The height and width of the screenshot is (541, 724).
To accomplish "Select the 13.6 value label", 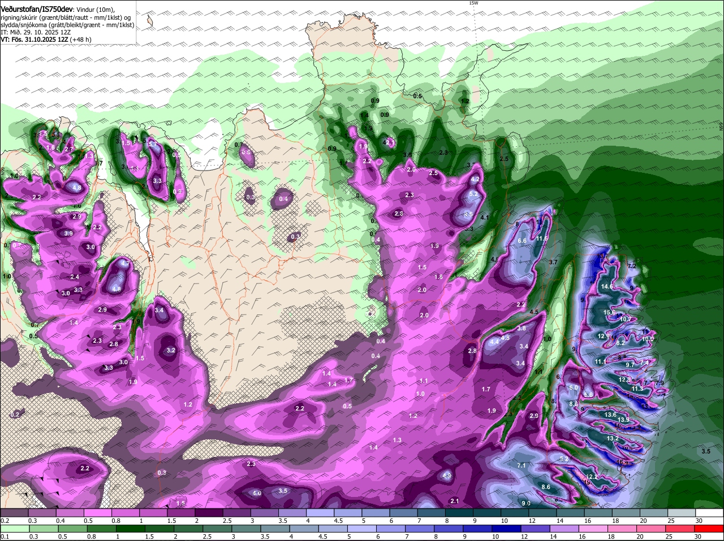I will tap(610, 415).
